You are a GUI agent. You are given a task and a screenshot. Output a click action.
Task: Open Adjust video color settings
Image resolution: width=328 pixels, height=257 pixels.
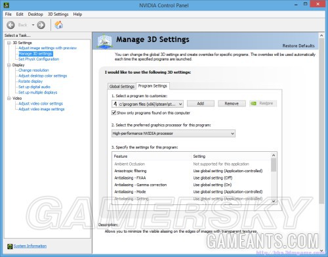click(41, 104)
